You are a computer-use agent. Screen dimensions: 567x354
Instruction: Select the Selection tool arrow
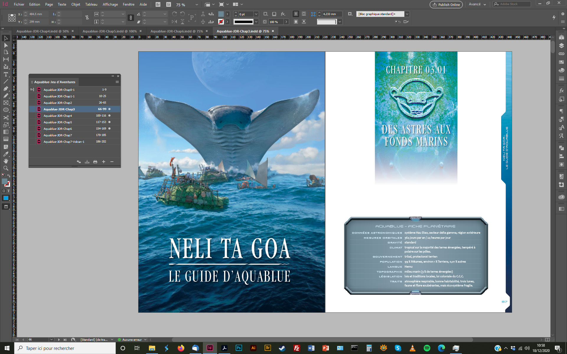click(x=6, y=38)
